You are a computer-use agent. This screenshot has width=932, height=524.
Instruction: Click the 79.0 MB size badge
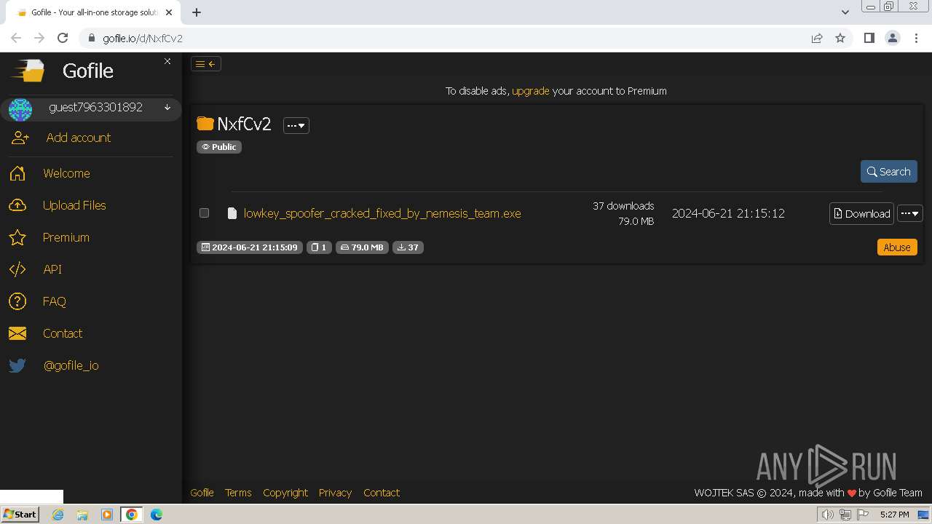click(362, 247)
